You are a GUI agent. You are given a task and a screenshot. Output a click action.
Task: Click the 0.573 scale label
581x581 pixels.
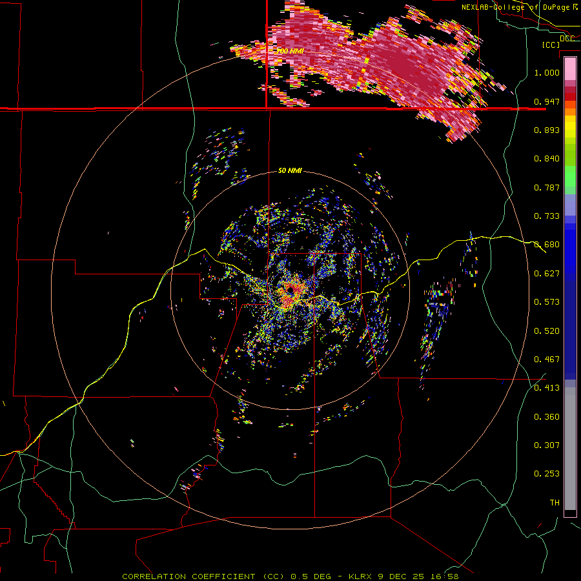click(x=547, y=302)
